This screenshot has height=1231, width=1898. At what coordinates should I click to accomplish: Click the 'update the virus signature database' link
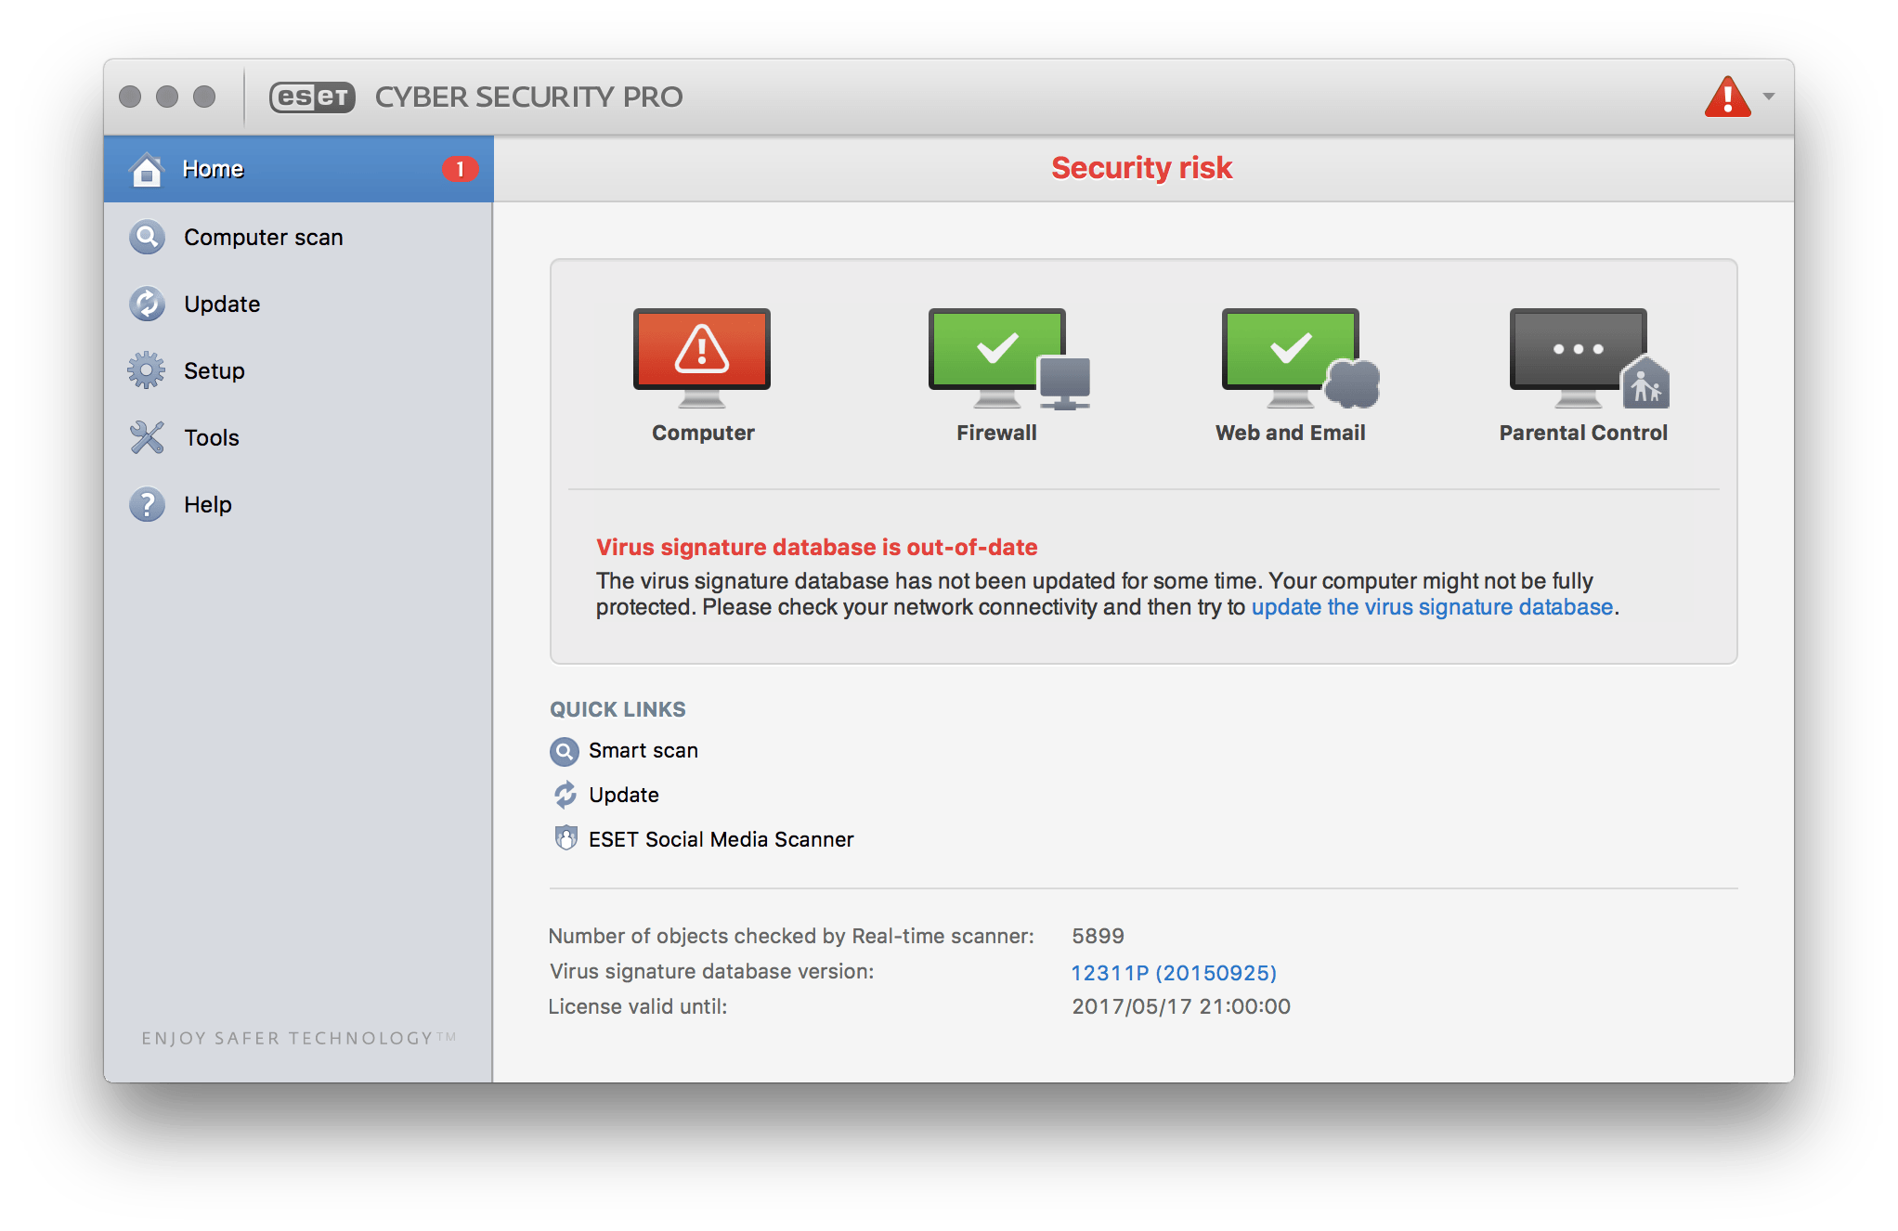1432,607
